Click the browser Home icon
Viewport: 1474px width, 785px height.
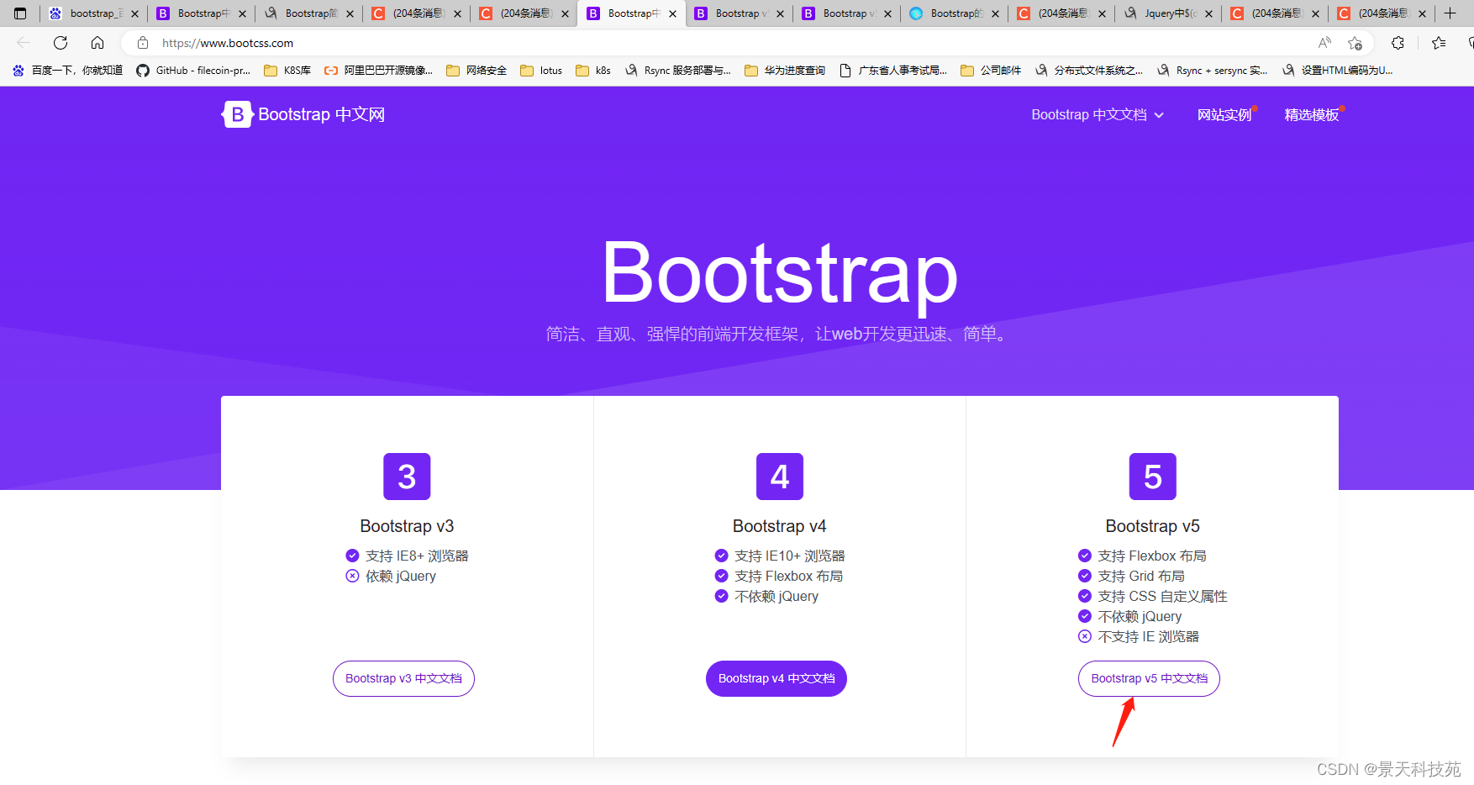pos(97,43)
